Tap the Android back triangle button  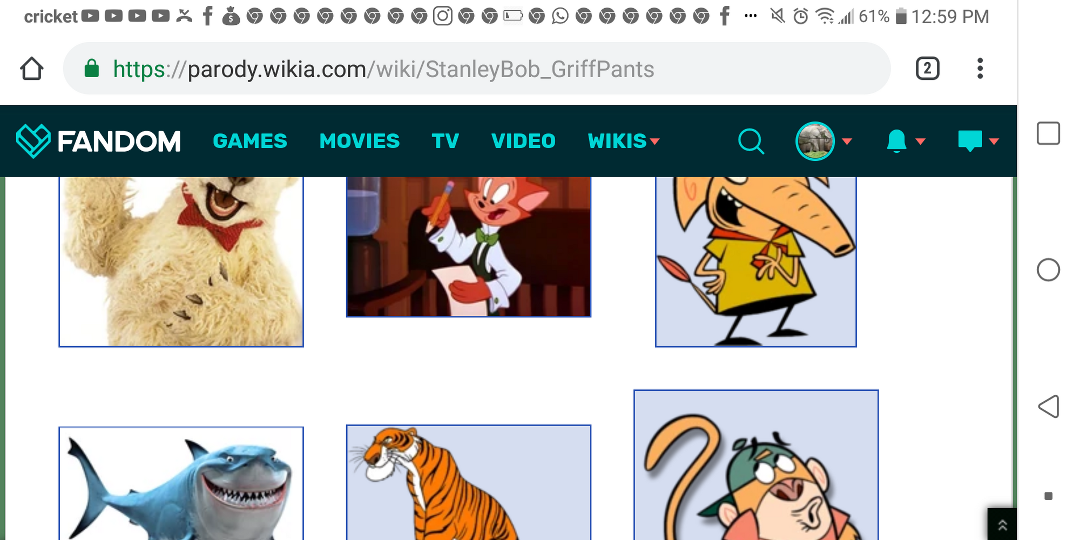pos(1048,406)
